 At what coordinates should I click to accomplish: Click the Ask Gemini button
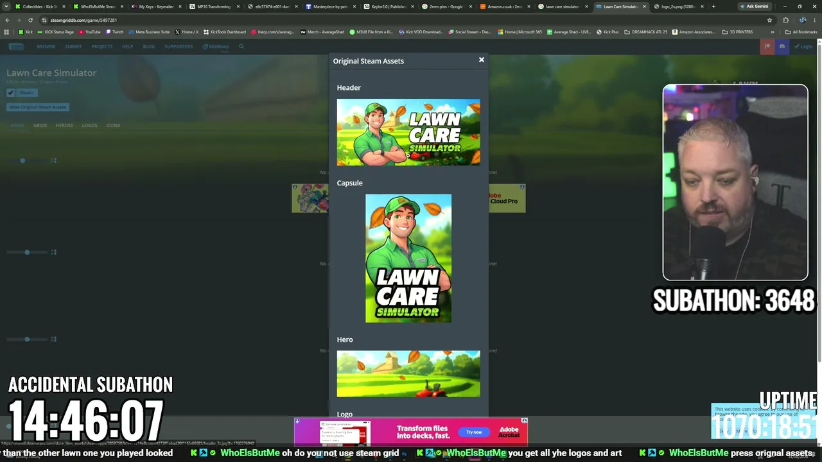tap(754, 6)
